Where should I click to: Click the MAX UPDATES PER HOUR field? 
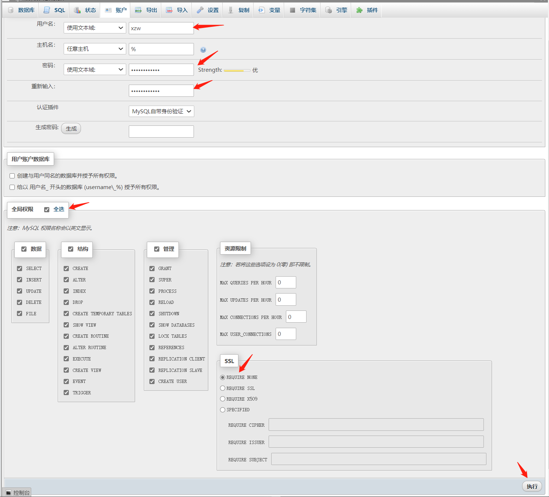[286, 299]
